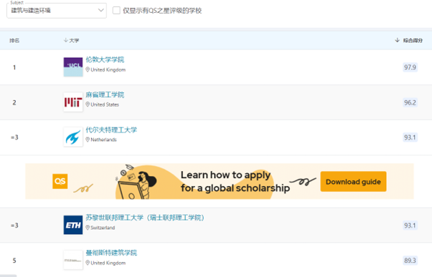This screenshot has height=277, width=432.
Task: Click the 曼彻斯特建筑学院 logo thumbnail
Action: pos(73,260)
